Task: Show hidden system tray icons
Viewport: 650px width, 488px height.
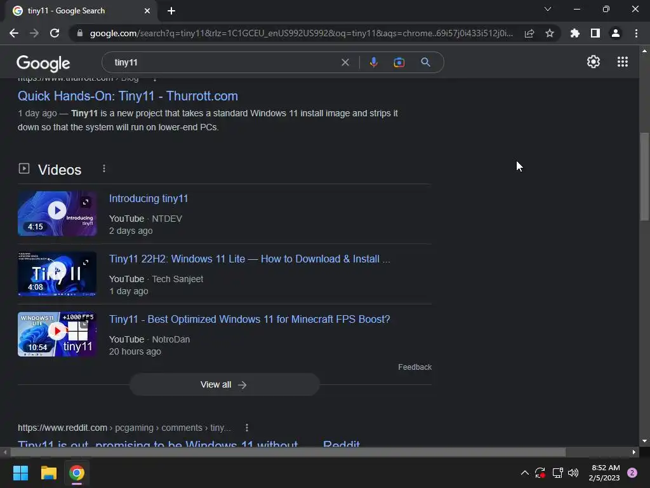Action: click(x=524, y=473)
